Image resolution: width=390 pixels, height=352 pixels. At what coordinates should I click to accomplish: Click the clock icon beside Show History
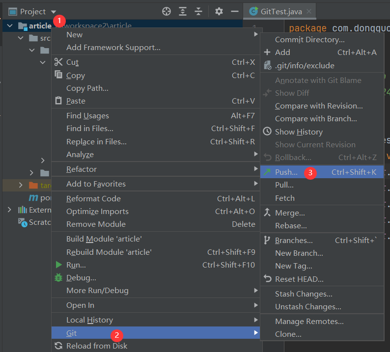pos(267,132)
